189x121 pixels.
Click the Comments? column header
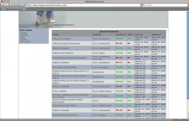point(121,35)
